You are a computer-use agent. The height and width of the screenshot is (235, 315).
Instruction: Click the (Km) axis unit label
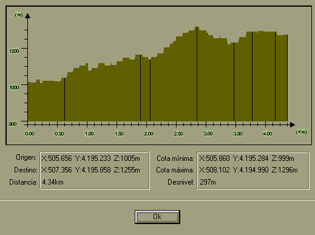(x=302, y=132)
